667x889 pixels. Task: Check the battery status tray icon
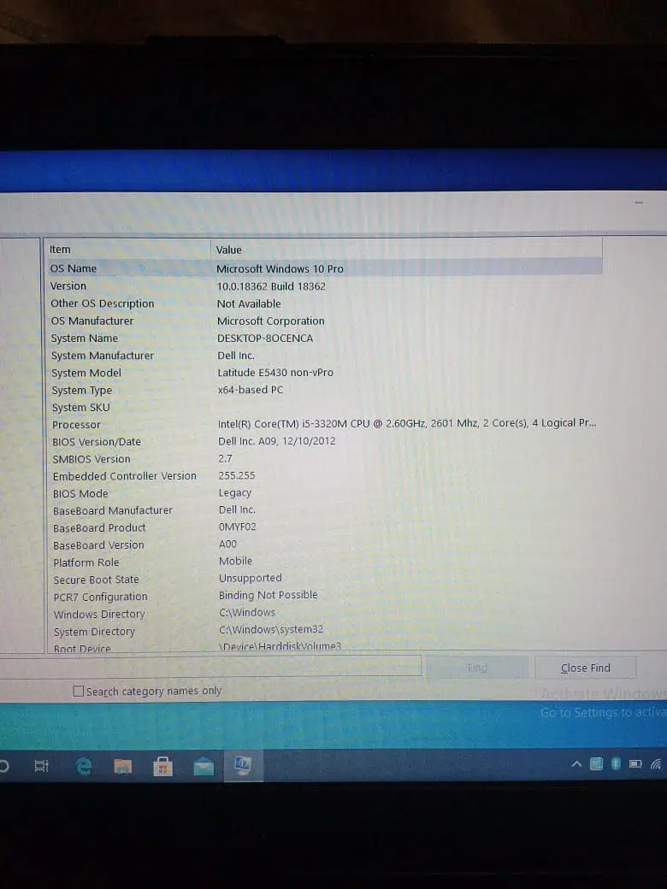pyautogui.click(x=635, y=763)
